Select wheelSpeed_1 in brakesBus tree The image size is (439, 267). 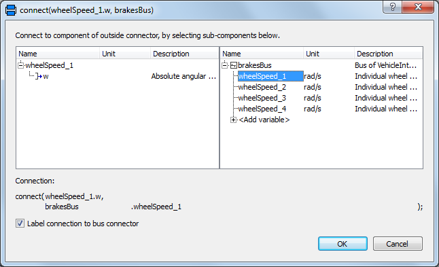tap(270, 76)
